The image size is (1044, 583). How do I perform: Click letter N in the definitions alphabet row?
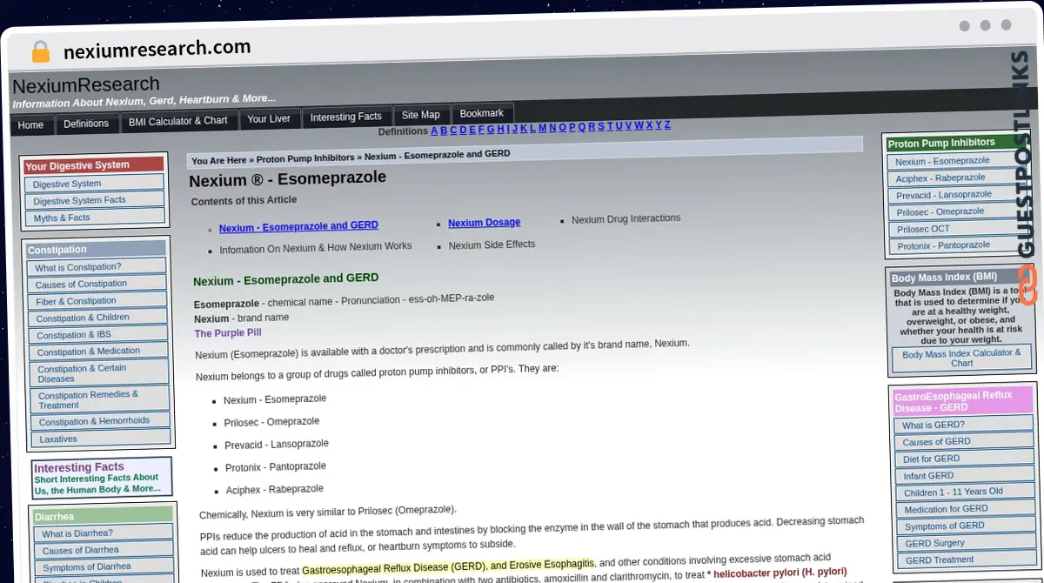click(552, 128)
